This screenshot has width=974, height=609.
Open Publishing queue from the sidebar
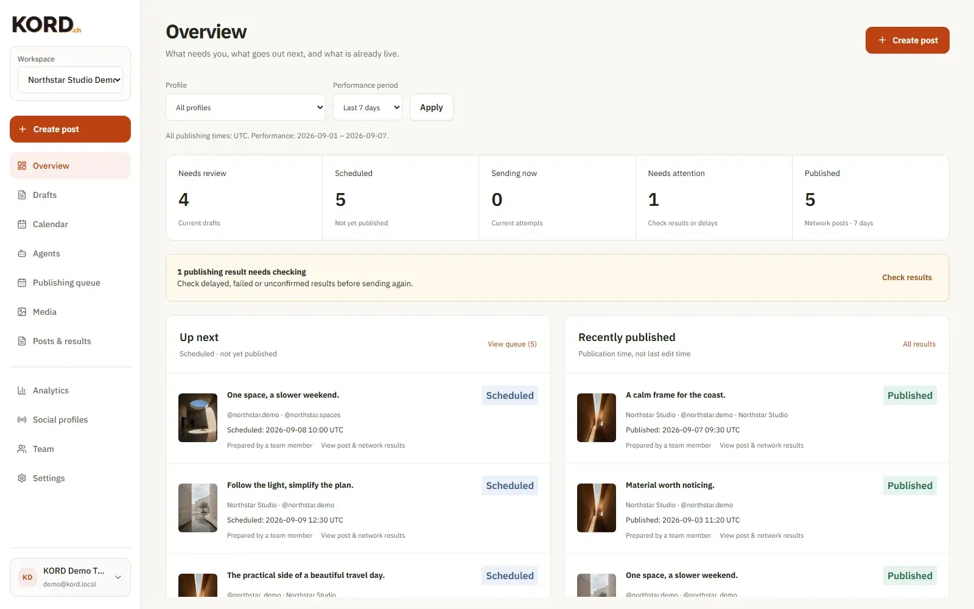70,283
